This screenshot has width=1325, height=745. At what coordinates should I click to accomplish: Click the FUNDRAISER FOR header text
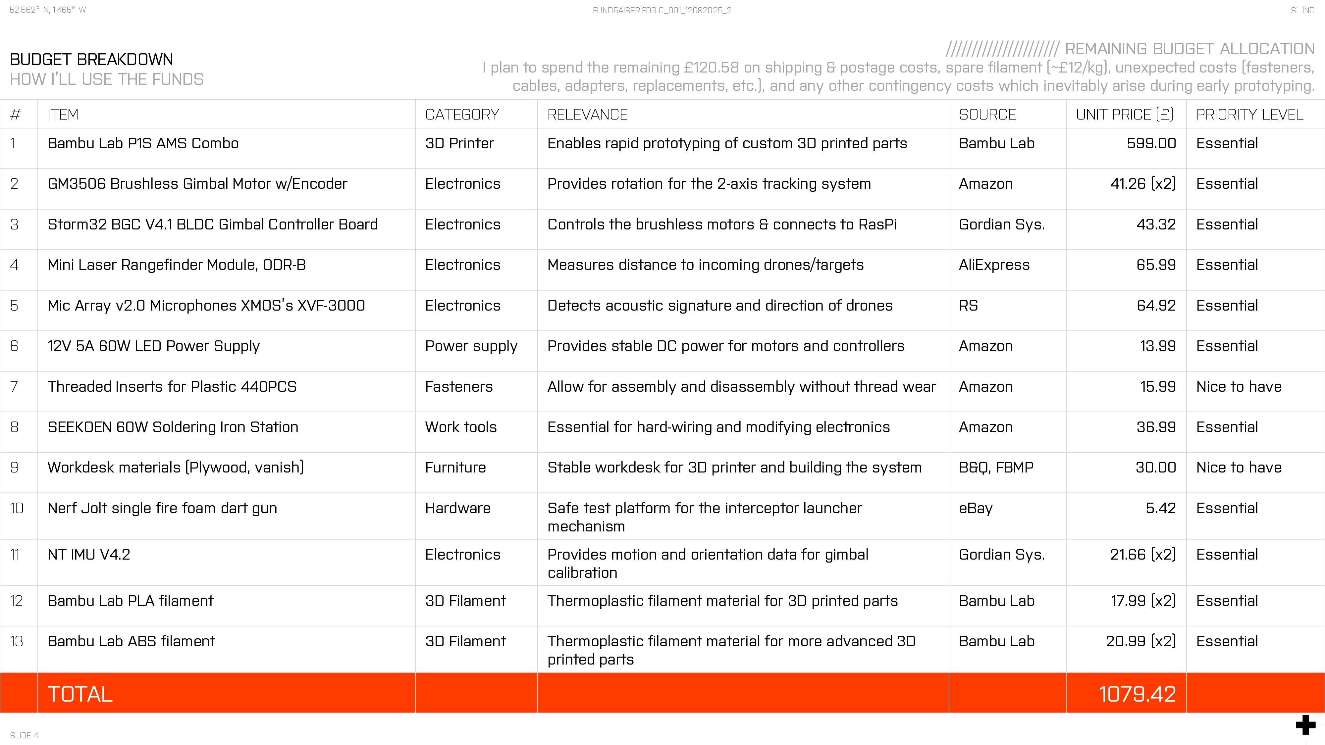tap(662, 10)
